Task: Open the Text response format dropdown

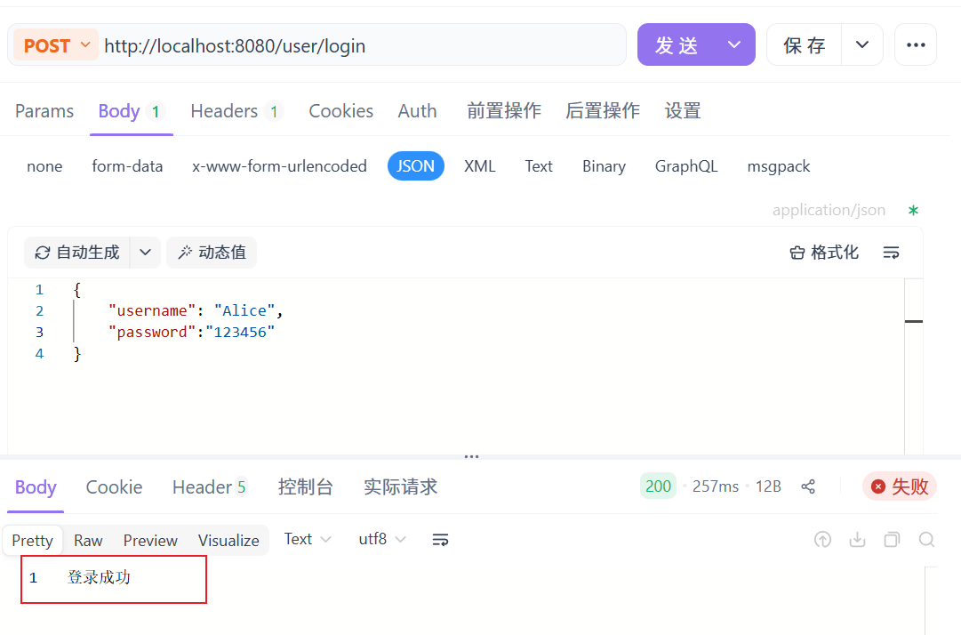Action: (308, 539)
